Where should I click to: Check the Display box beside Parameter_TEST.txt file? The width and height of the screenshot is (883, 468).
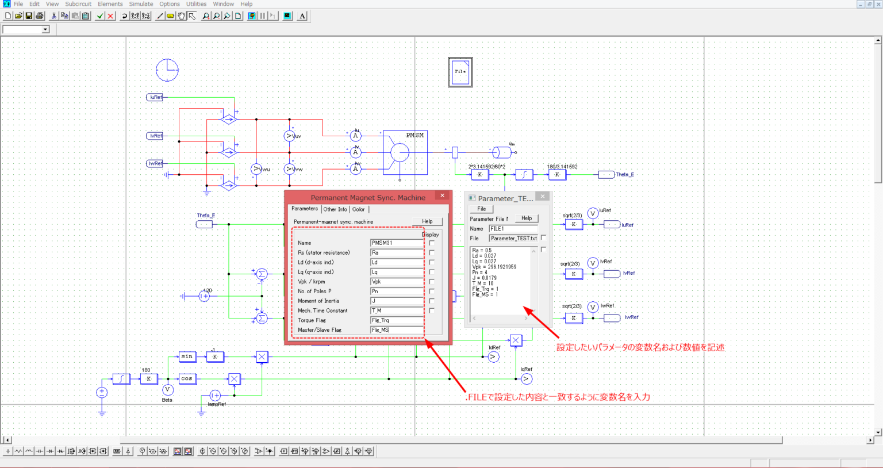coord(543,237)
